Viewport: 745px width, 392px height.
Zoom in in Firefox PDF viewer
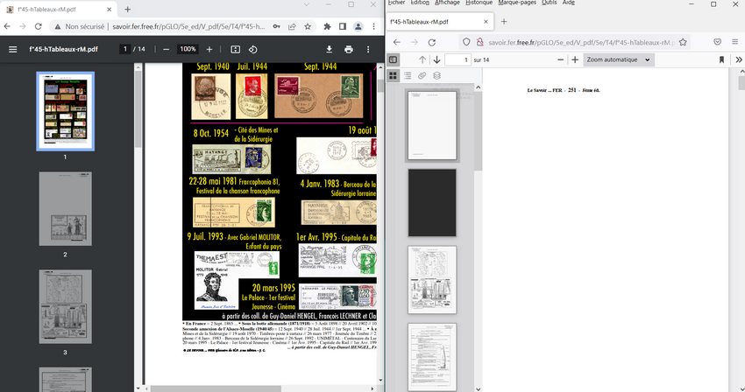coord(575,59)
